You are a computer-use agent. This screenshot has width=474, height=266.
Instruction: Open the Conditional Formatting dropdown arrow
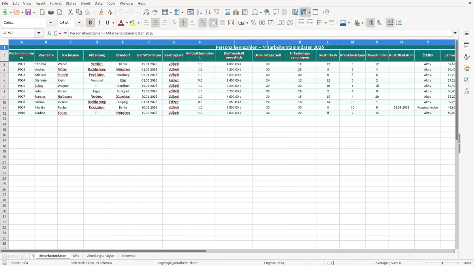click(x=362, y=23)
